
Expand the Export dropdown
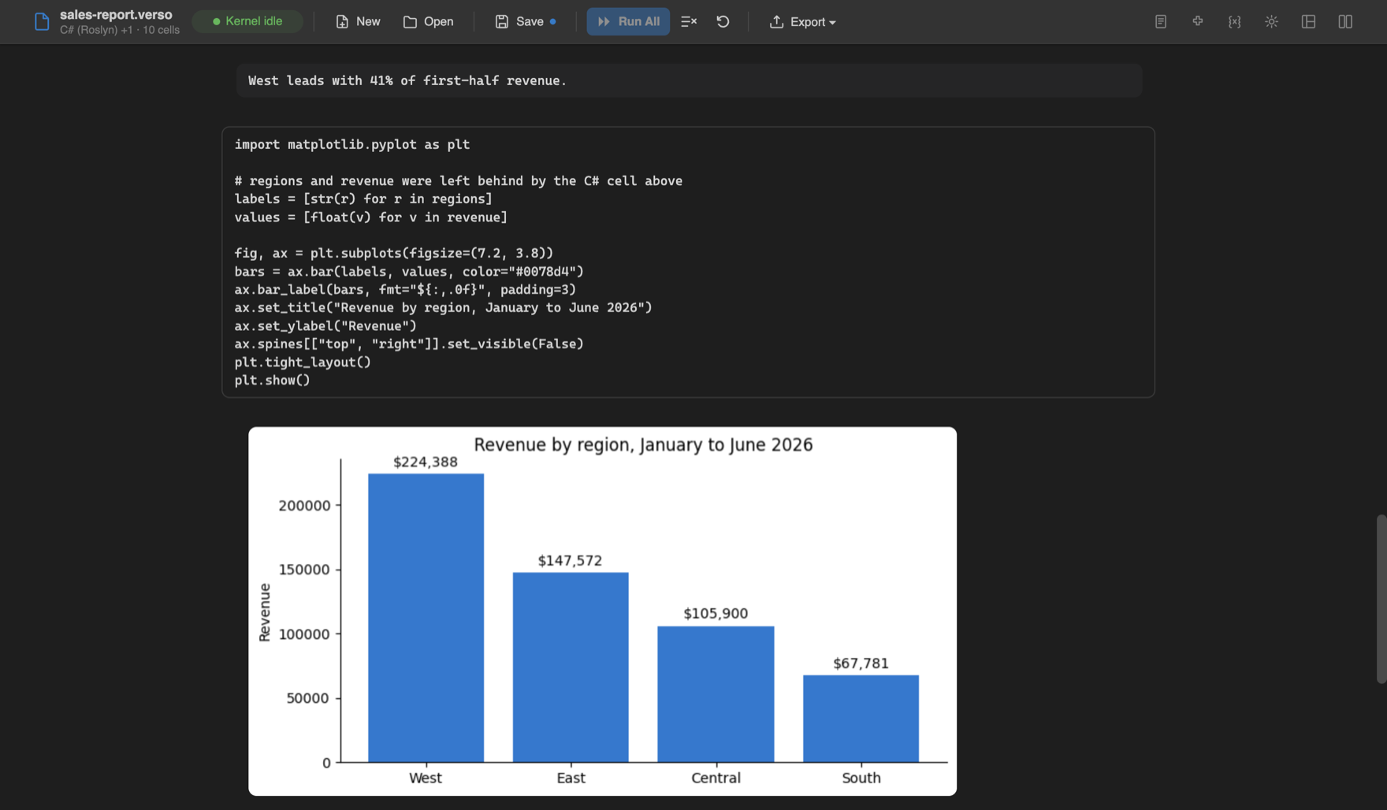802,22
